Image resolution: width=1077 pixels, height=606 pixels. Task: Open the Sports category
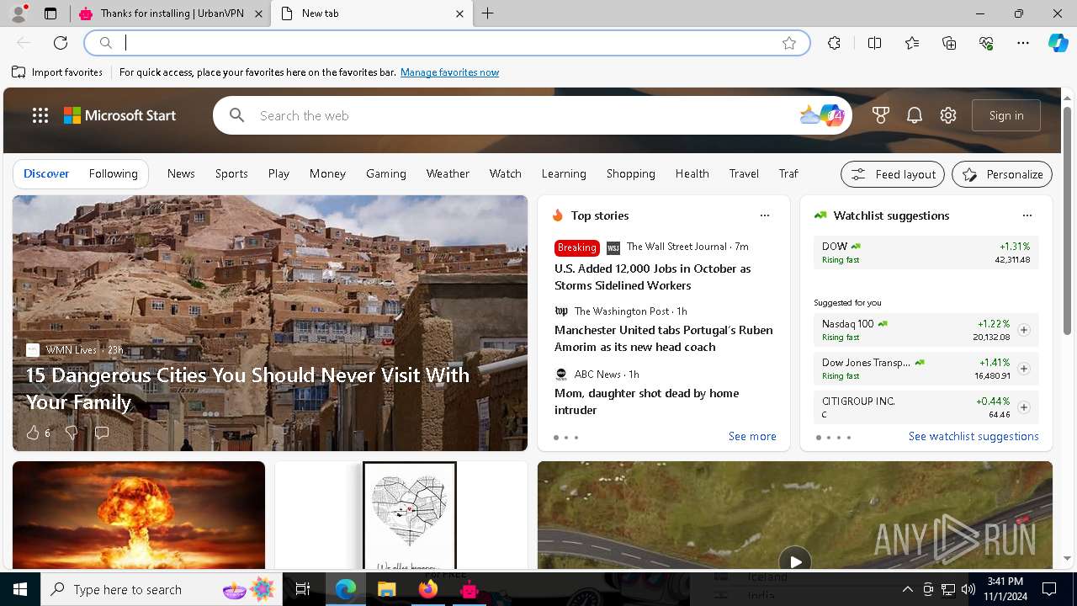[x=231, y=173]
